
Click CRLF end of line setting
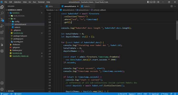(145, 94)
